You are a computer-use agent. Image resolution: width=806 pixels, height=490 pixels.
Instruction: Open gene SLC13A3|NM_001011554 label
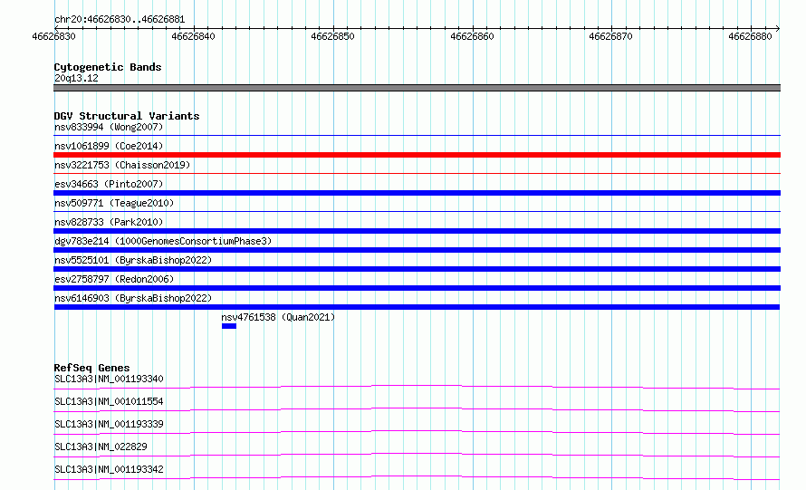[109, 401]
